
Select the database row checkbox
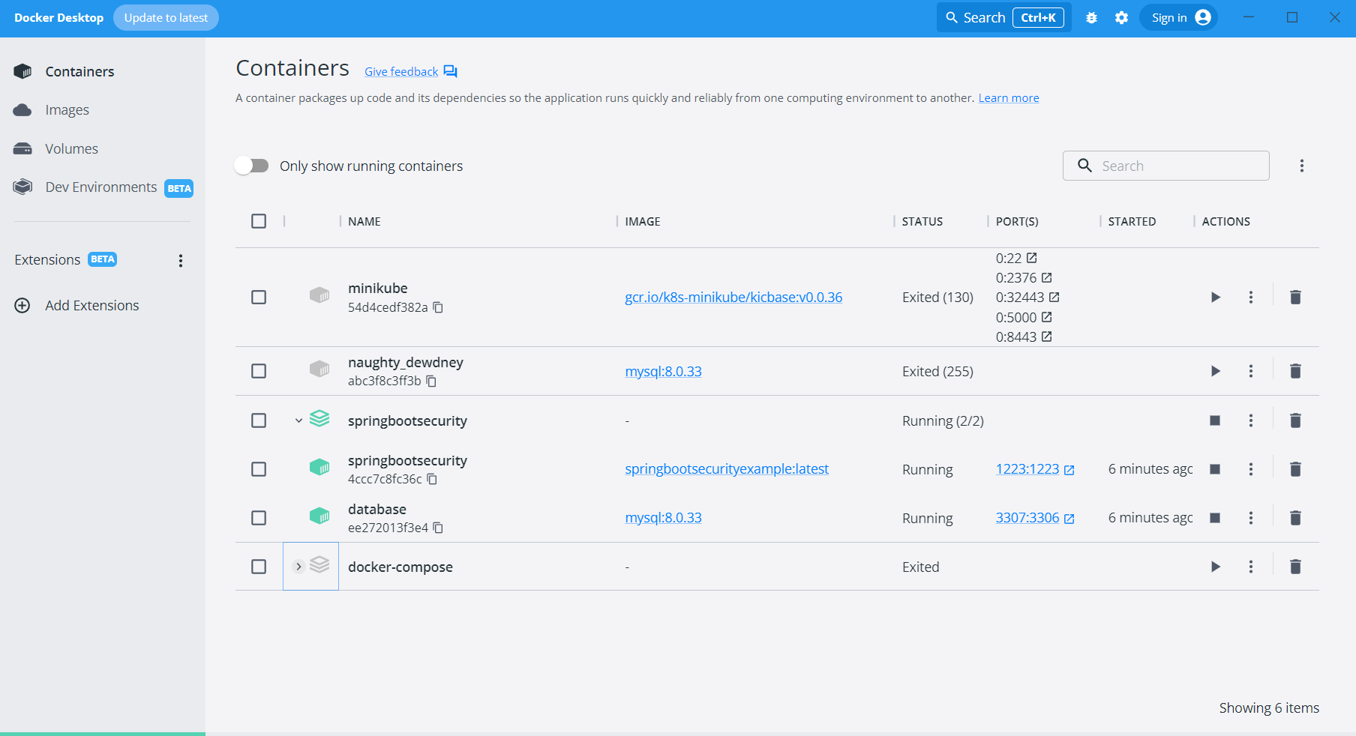click(x=259, y=518)
